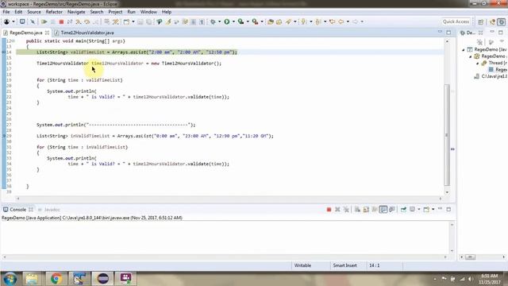This screenshot has height=286, width=508.
Task: Click the Coverage run icon
Action: click(241, 21)
